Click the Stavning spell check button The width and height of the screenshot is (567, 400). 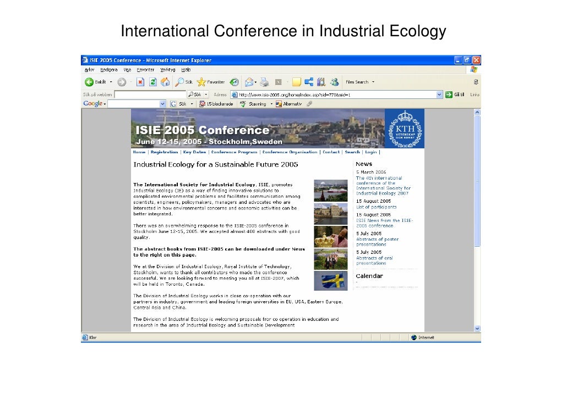[253, 104]
